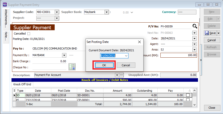
Task: Open the Area dropdown showing SJ
Action: 194,50
